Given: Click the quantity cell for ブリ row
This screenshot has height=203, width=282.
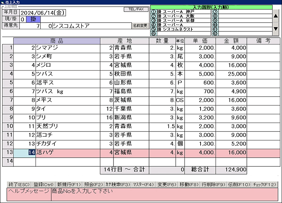Looking at the screenshot, I should [162, 117].
